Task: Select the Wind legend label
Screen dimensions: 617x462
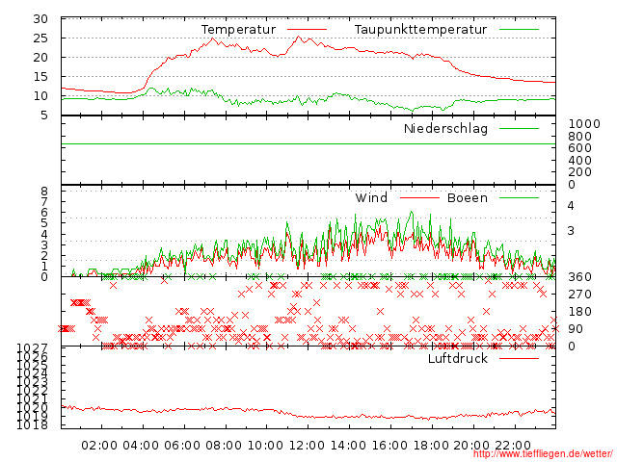Action: click(x=371, y=197)
